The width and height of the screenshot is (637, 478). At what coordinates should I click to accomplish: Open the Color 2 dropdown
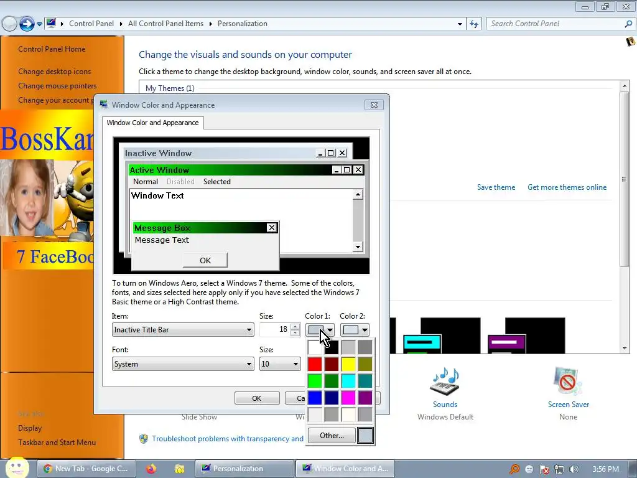355,330
